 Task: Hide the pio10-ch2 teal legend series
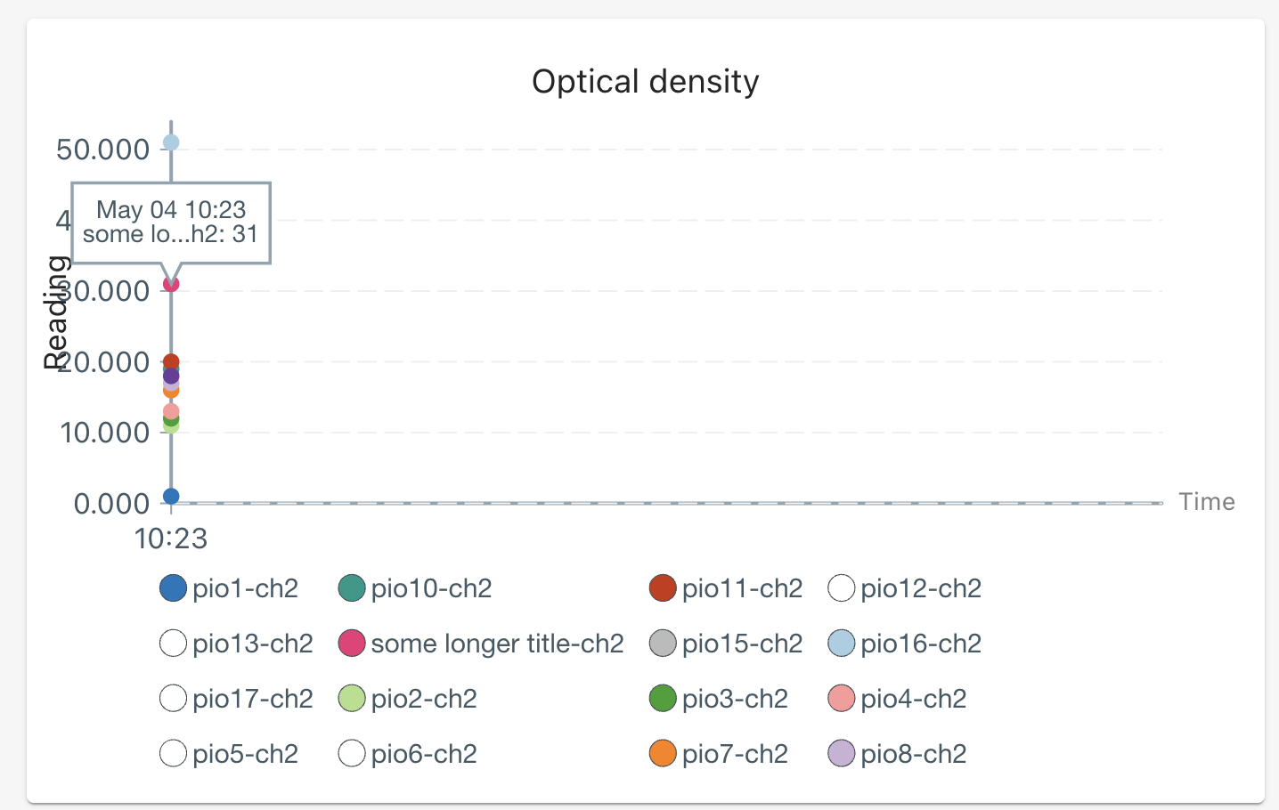pos(352,588)
